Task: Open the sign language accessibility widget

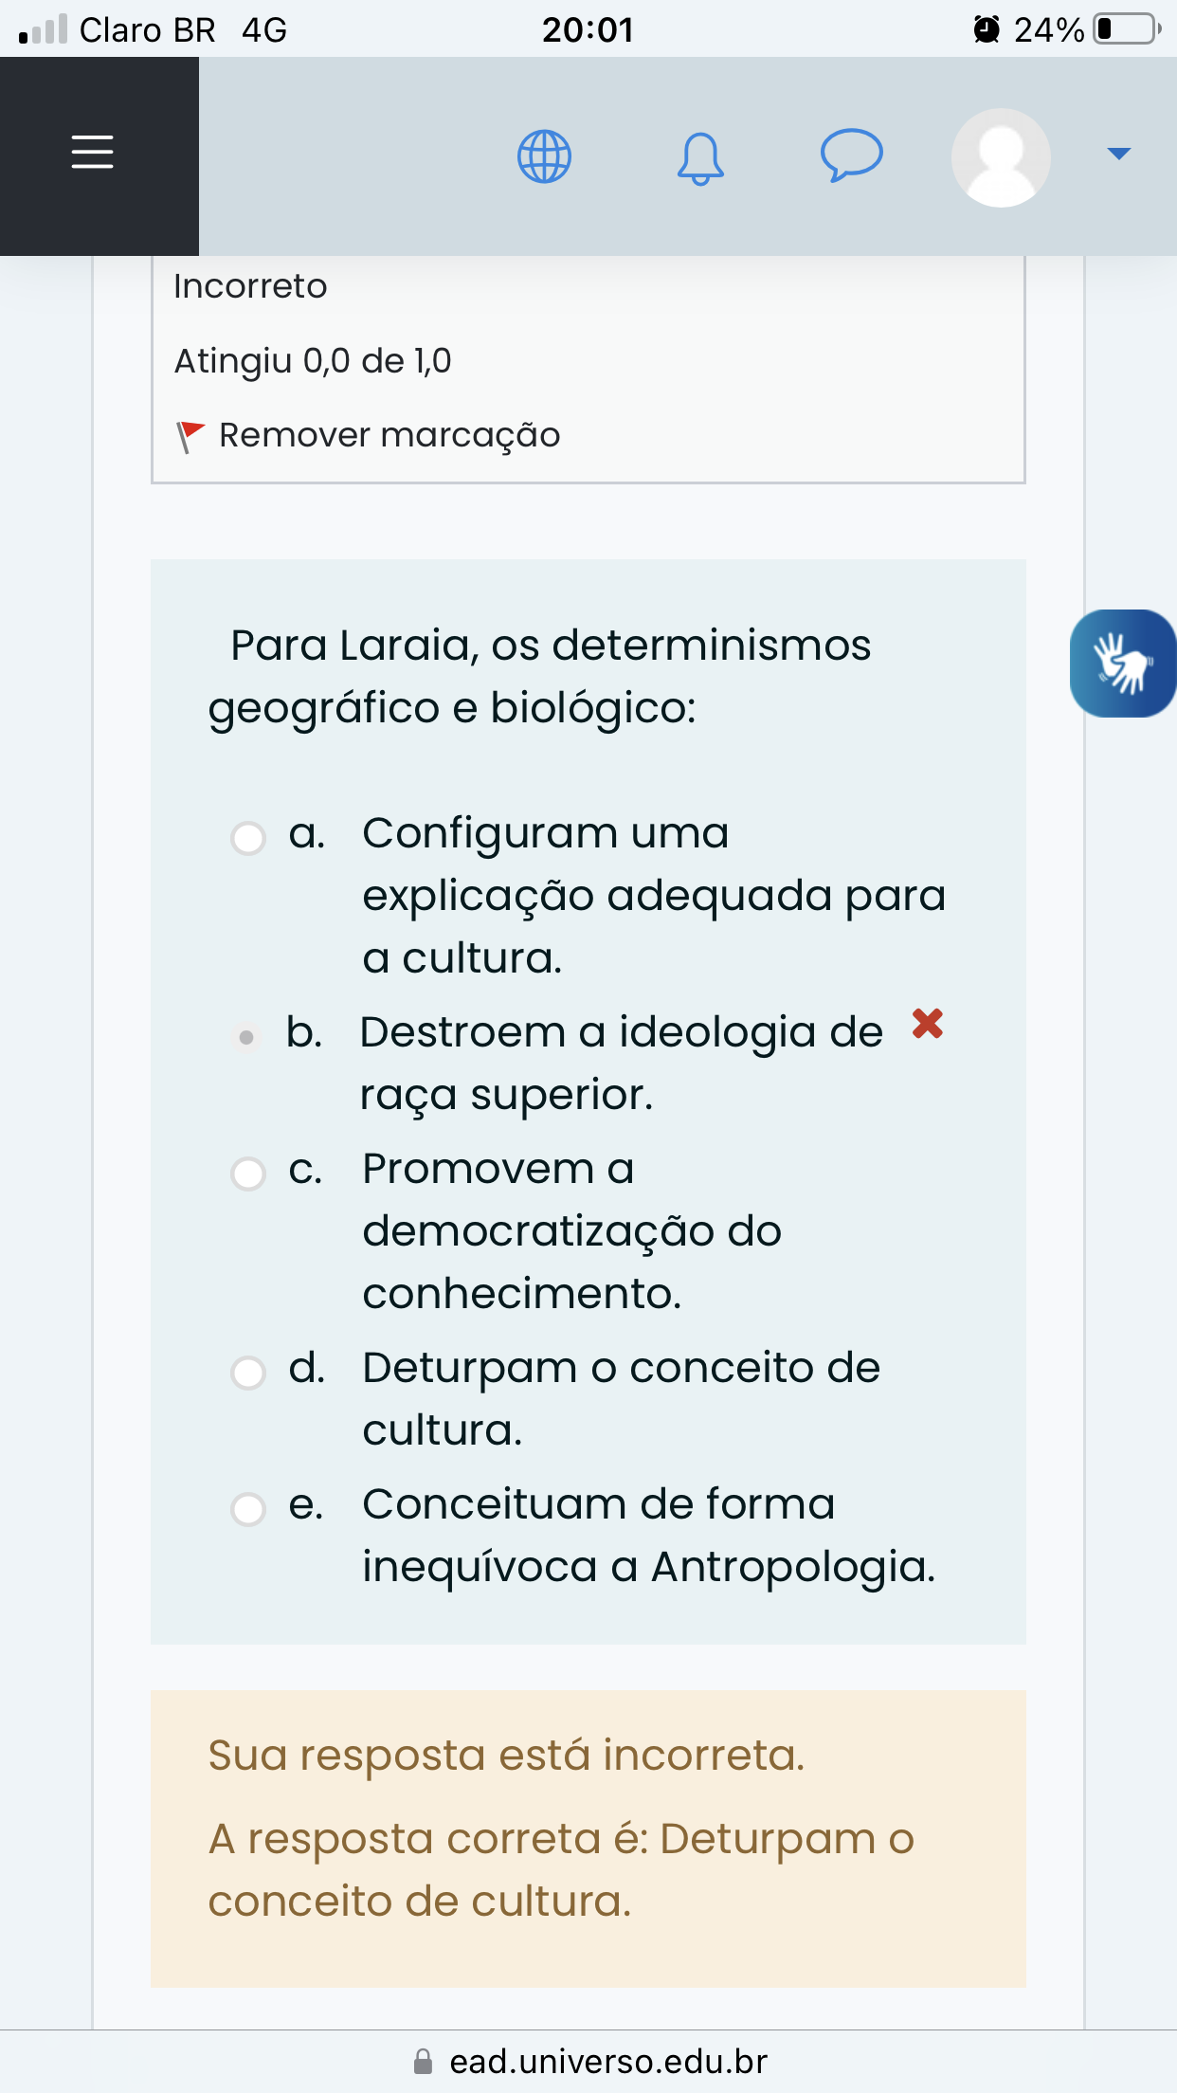Action: tap(1123, 664)
